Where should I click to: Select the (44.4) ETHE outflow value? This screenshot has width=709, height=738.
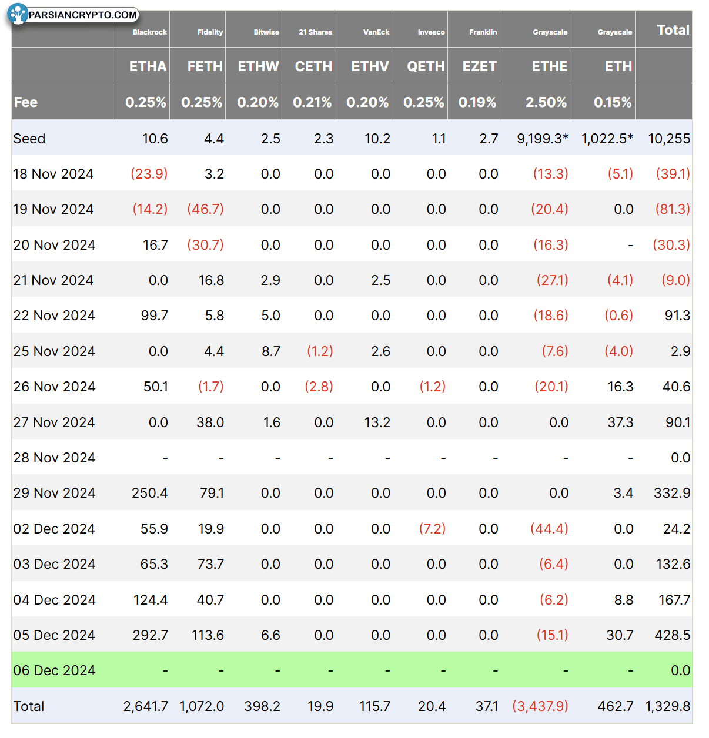(x=550, y=529)
